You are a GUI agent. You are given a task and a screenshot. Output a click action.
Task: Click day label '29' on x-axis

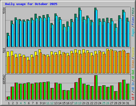coord(120,103)
